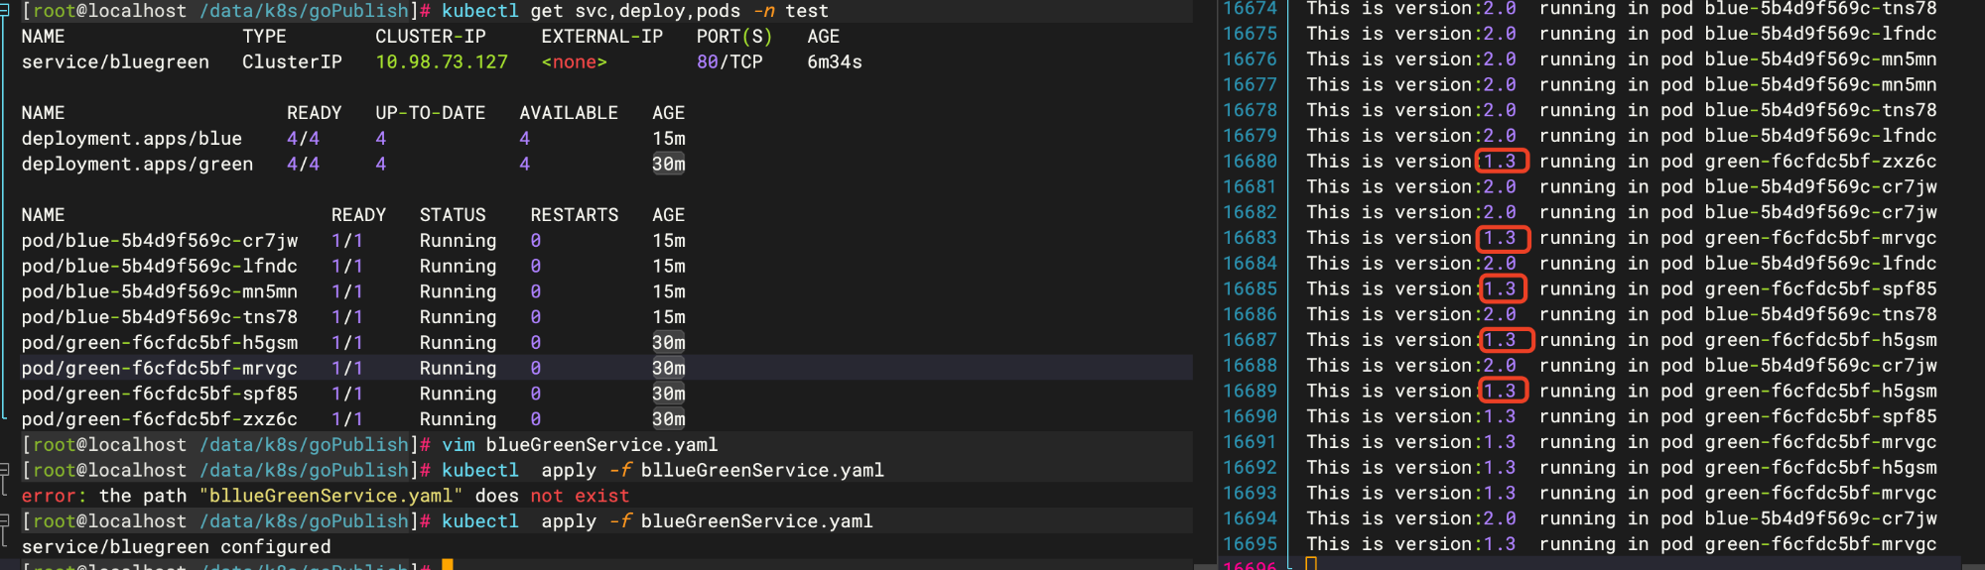This screenshot has width=1985, height=570.
Task: Click line number 16687 in log pane
Action: pos(1250,340)
